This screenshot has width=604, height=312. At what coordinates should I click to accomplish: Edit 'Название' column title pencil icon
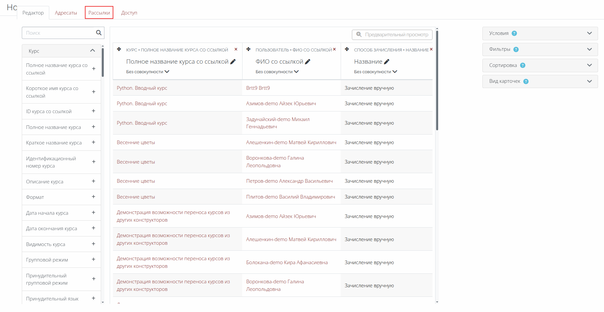tap(387, 62)
